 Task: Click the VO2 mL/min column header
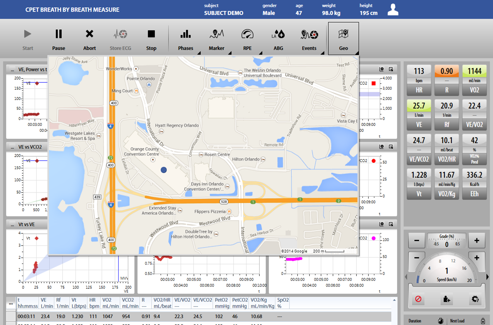(111, 303)
